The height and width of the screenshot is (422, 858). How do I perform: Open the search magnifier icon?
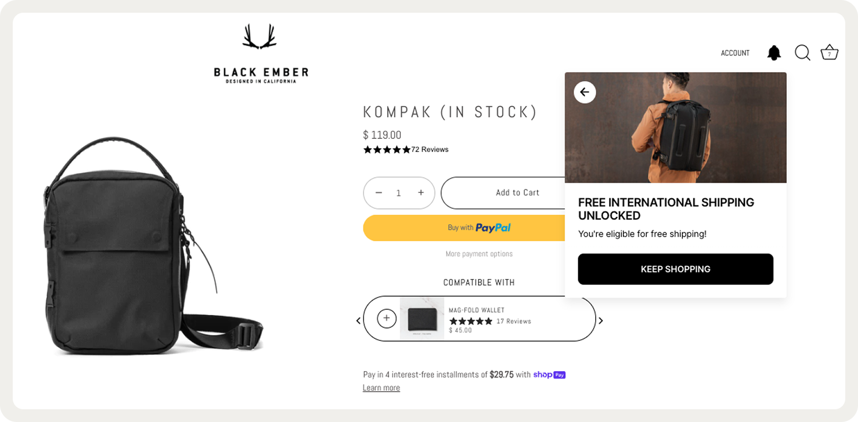(802, 53)
